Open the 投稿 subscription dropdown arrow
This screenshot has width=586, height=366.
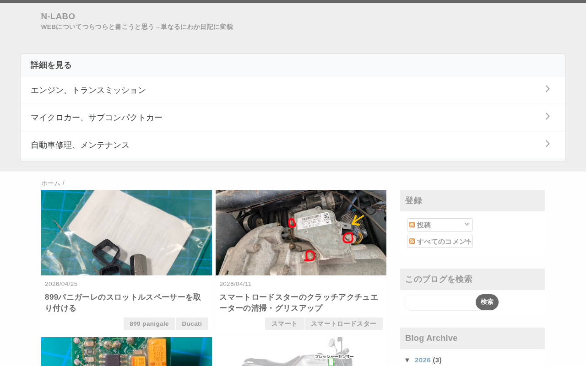[x=467, y=224]
